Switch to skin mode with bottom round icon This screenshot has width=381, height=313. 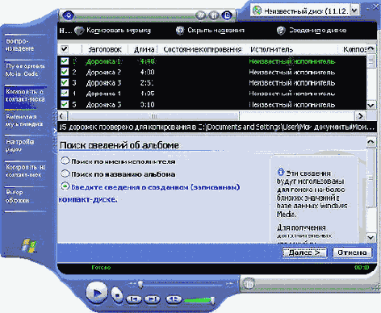pyautogui.click(x=249, y=283)
